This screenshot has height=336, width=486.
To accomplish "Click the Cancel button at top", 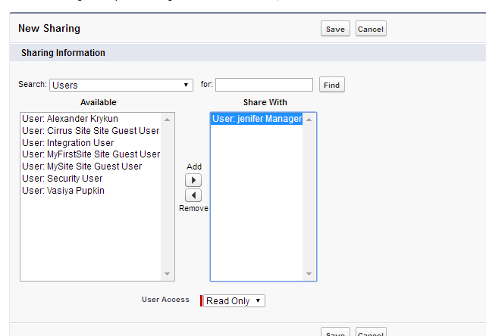I will [371, 30].
